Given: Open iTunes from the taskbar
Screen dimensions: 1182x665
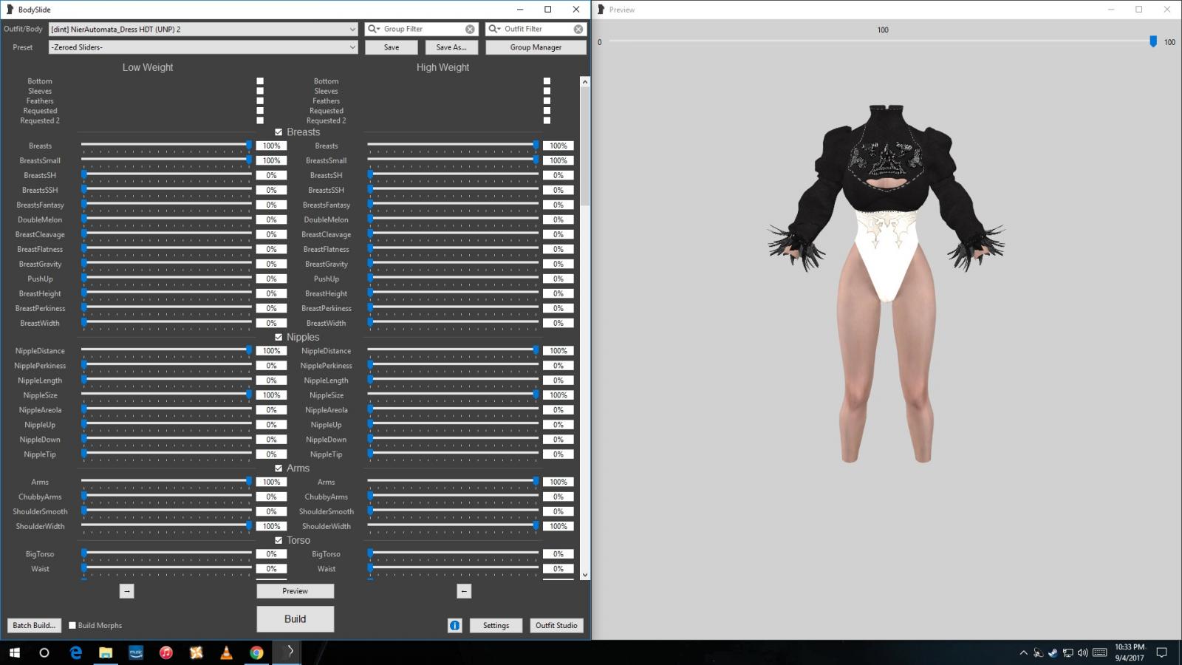Looking at the screenshot, I should [x=166, y=652].
